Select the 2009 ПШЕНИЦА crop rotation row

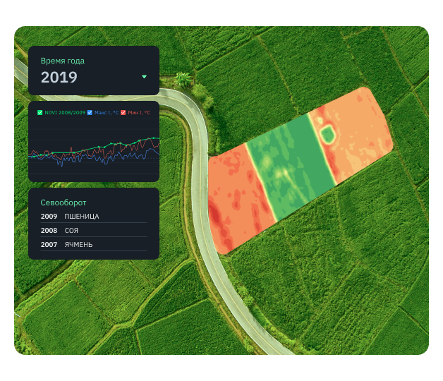(x=94, y=217)
